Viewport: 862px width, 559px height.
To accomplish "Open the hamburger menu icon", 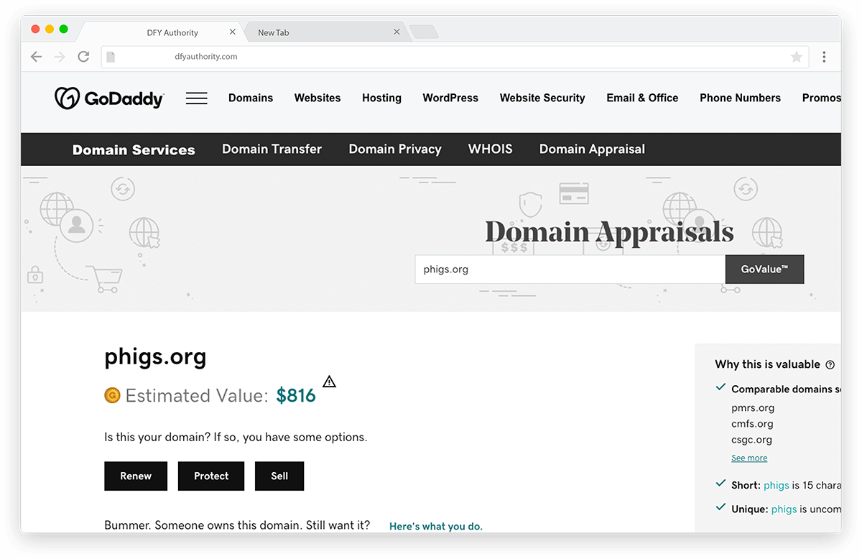I will click(197, 98).
